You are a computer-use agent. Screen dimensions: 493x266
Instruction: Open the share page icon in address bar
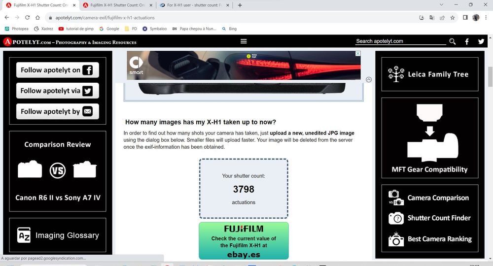[x=442, y=18]
